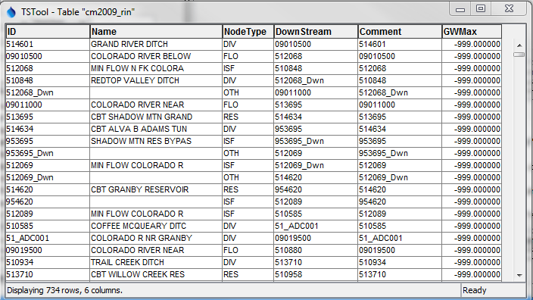Click name cell SHADOW MTN RES BYPAS

point(156,141)
